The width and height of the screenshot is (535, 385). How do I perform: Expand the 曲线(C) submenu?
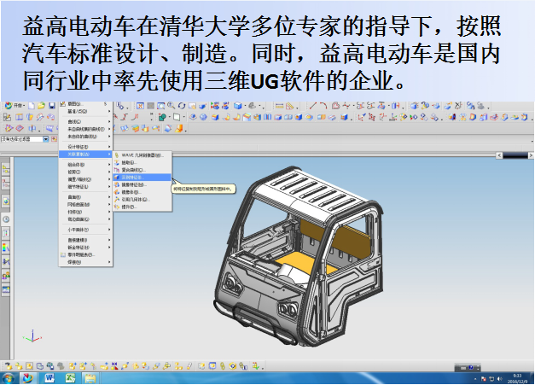pyautogui.click(x=85, y=121)
